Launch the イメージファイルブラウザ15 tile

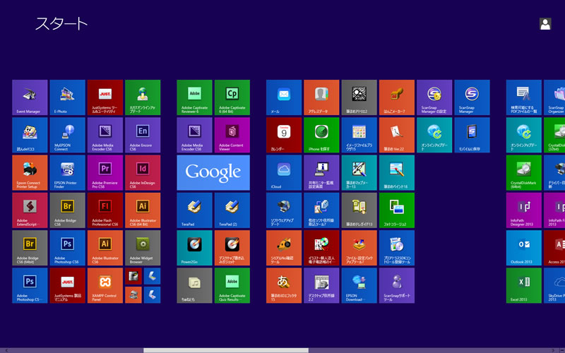(359, 135)
